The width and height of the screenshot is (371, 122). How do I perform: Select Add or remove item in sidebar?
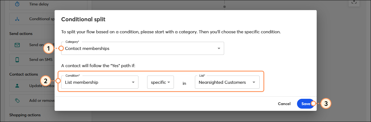(x=32, y=100)
